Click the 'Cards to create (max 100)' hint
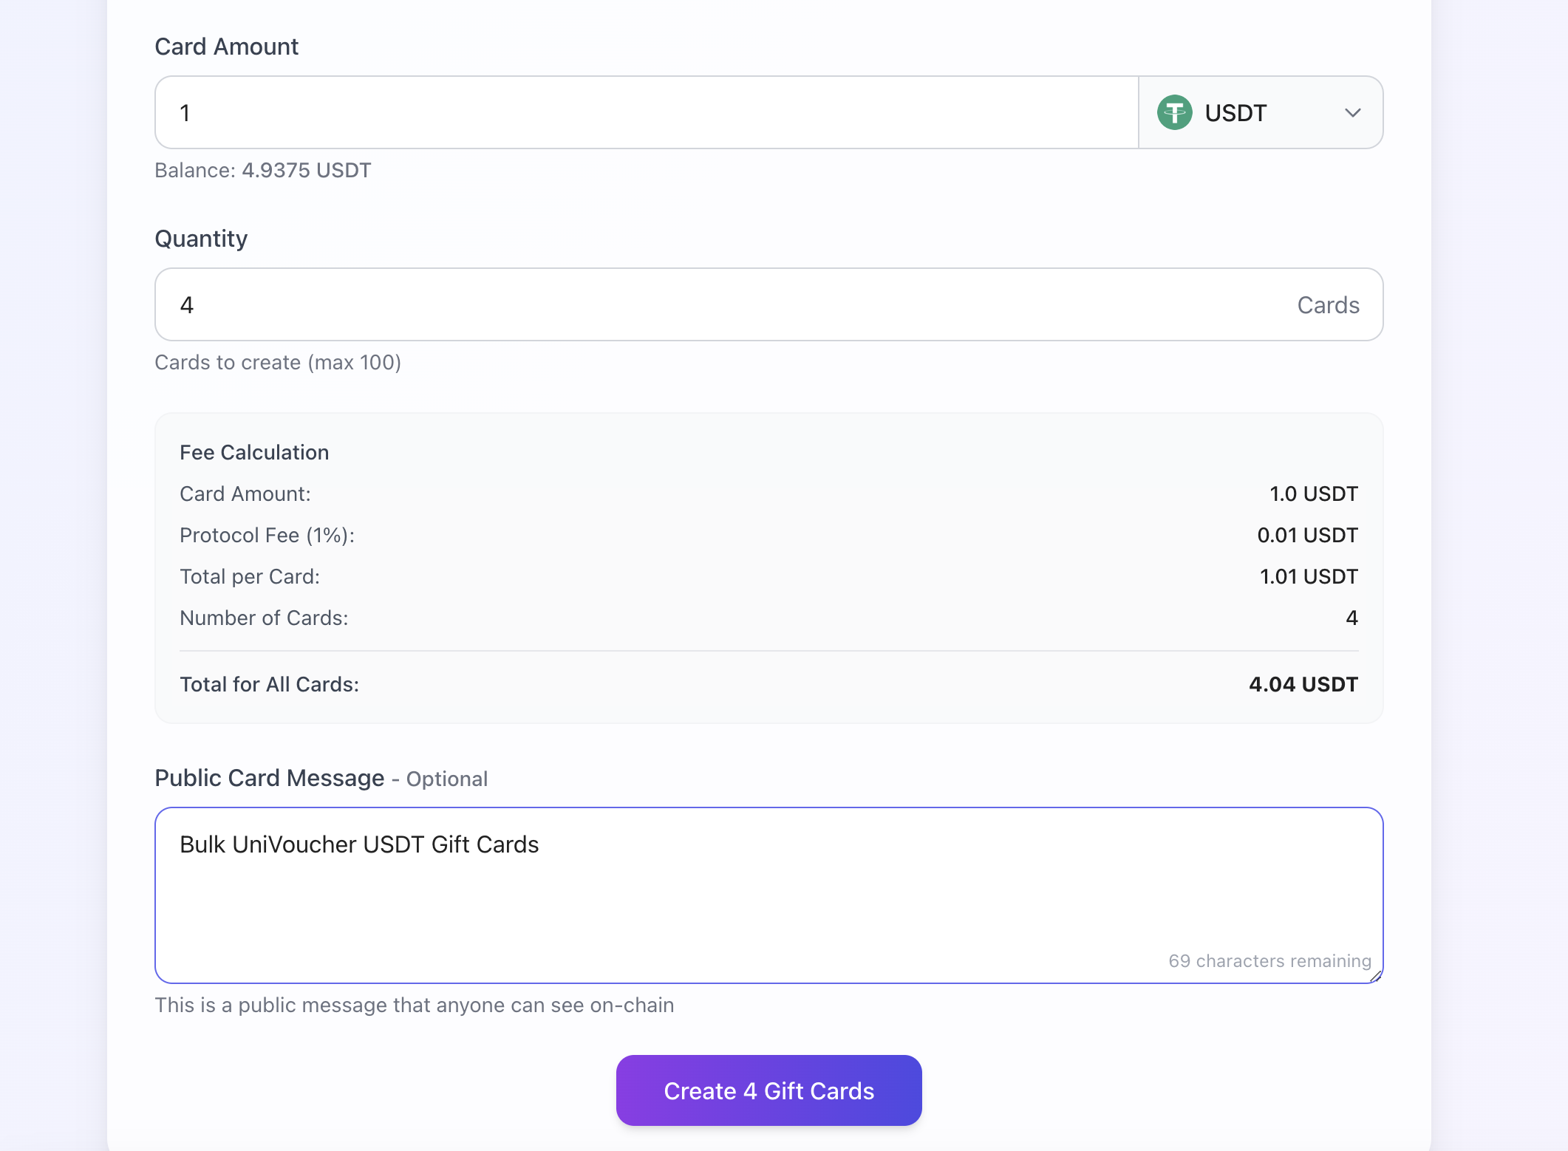The width and height of the screenshot is (1568, 1151). (278, 362)
